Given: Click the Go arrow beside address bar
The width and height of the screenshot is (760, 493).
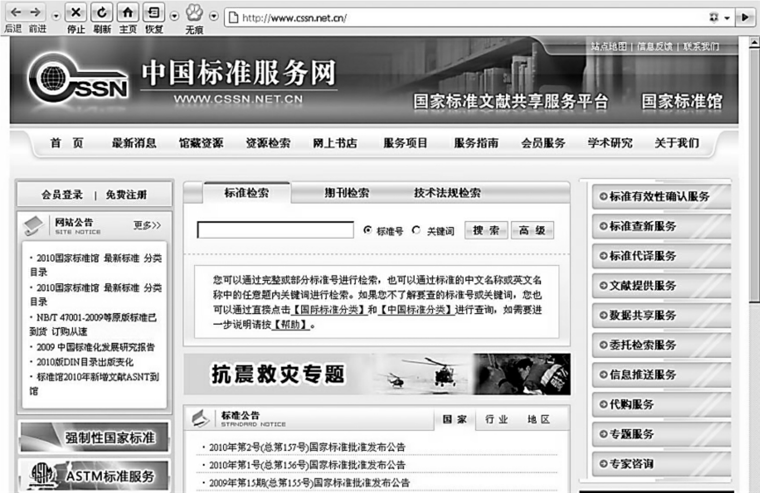Looking at the screenshot, I should point(745,17).
